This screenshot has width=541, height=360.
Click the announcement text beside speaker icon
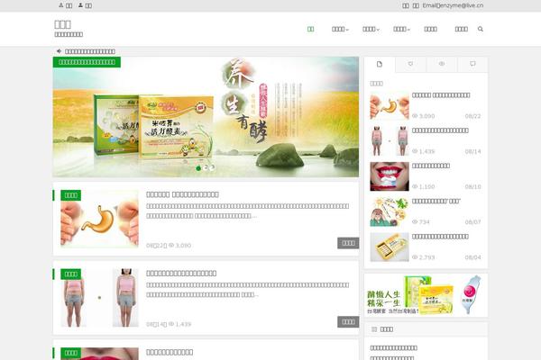[90, 51]
